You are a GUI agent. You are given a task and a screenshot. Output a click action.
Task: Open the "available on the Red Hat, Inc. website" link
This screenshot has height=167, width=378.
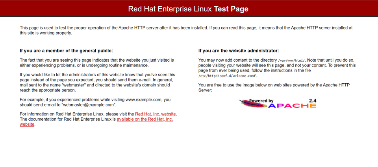click(x=145, y=119)
